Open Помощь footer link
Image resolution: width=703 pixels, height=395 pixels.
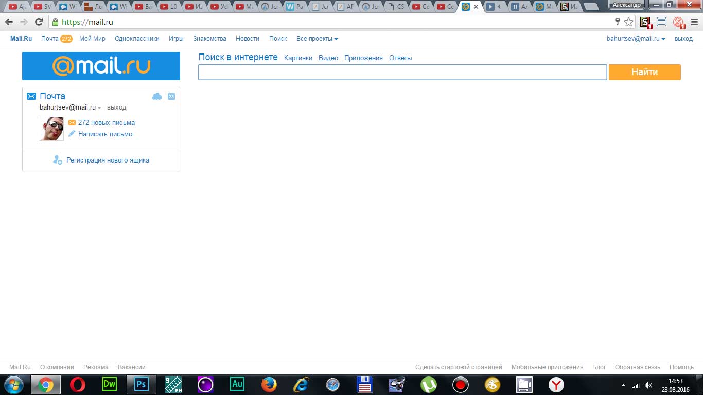681,367
